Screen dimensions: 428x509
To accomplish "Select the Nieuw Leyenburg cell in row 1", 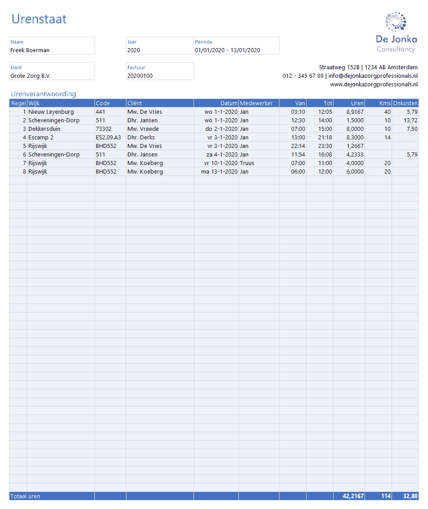I will [61, 112].
